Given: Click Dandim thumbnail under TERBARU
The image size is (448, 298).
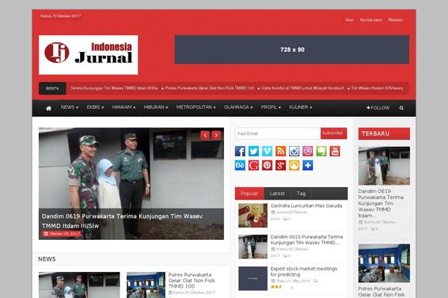Looking at the screenshot, I should (x=384, y=165).
